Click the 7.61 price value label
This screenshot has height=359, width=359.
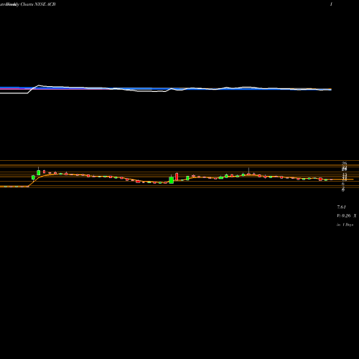click(x=341, y=207)
